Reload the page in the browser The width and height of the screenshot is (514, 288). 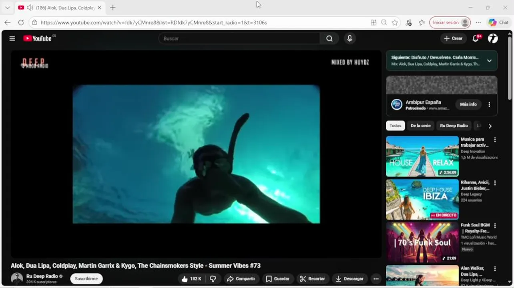[21, 22]
